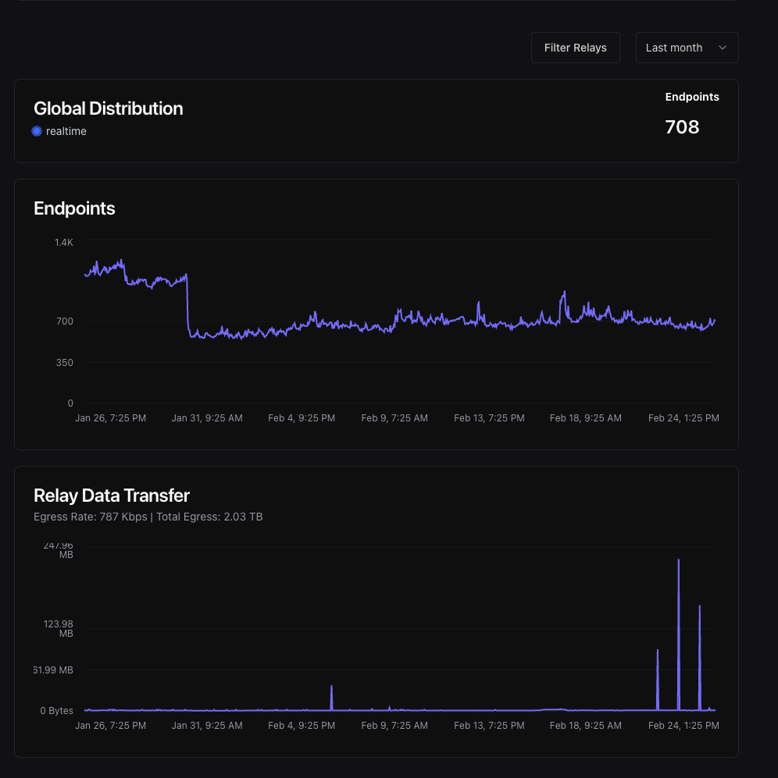Click the Global Distribution card title
This screenshot has height=778, width=778.
coord(108,108)
